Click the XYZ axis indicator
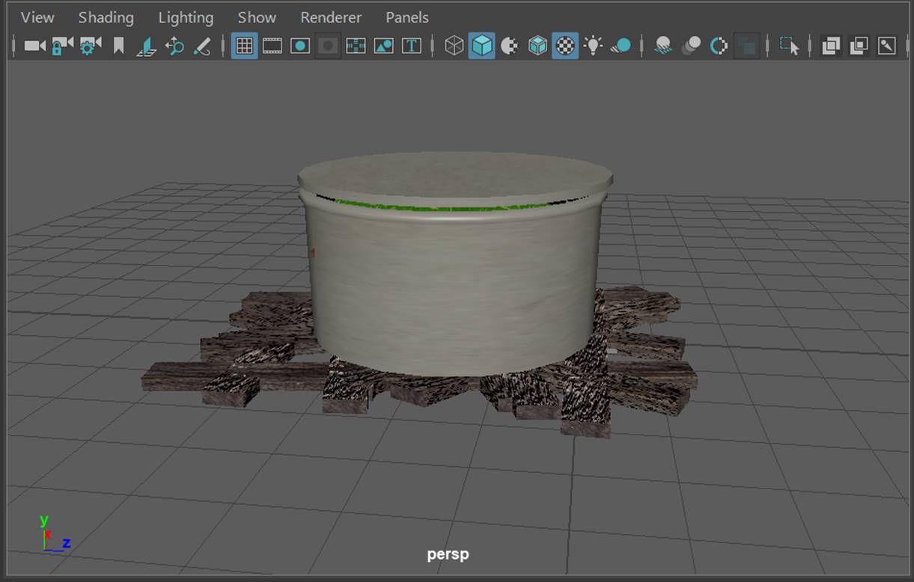 [54, 533]
